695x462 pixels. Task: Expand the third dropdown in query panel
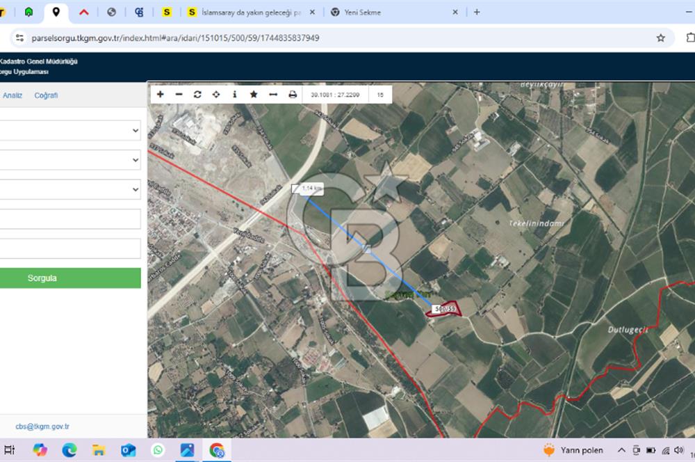point(69,189)
